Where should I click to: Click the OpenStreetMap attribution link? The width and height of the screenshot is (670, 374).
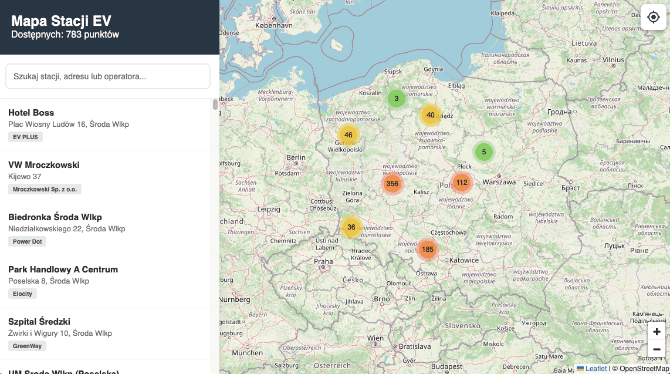[x=644, y=369]
